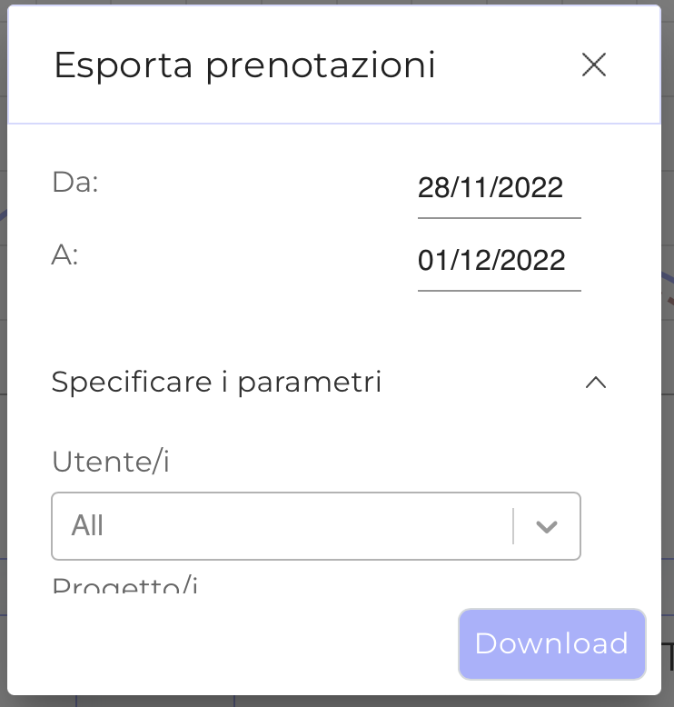This screenshot has height=707, width=674.
Task: Click the Esporta prenotazioni title text
Action: (244, 65)
